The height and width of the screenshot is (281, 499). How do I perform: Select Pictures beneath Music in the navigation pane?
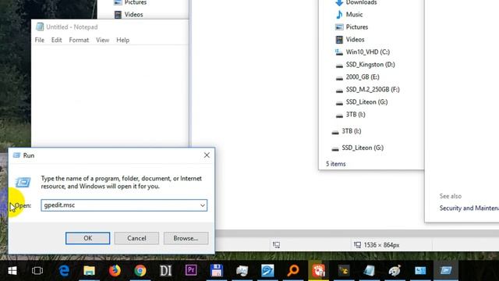(x=357, y=27)
